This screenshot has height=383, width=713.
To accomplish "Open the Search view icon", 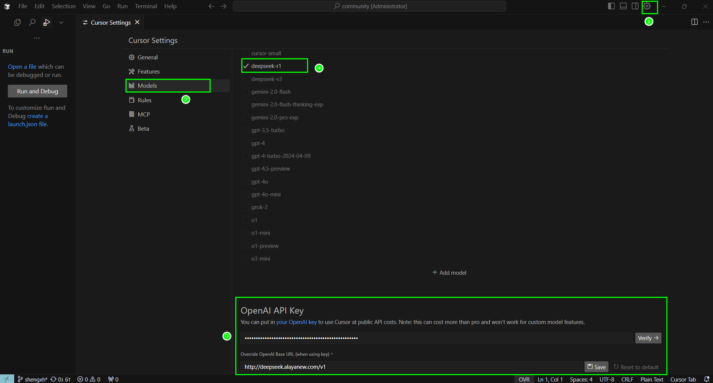I will (x=32, y=22).
